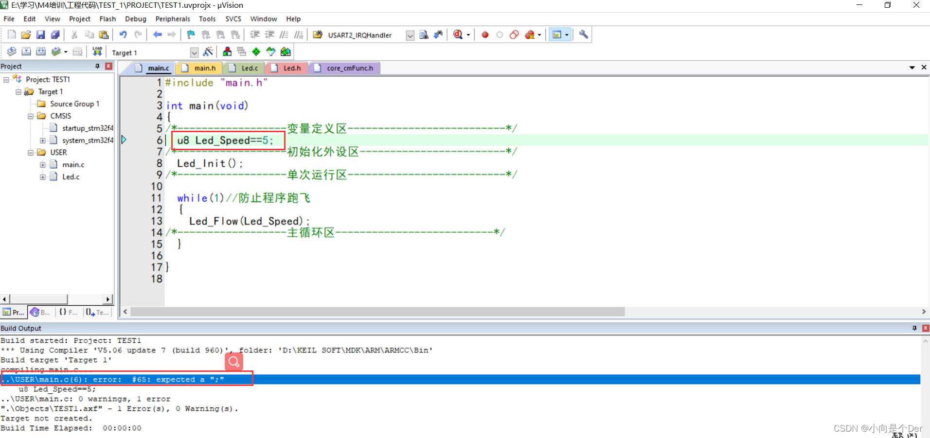Open the Peripherals menu

[x=173, y=19]
